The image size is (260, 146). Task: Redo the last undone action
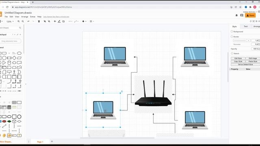tap(33, 21)
